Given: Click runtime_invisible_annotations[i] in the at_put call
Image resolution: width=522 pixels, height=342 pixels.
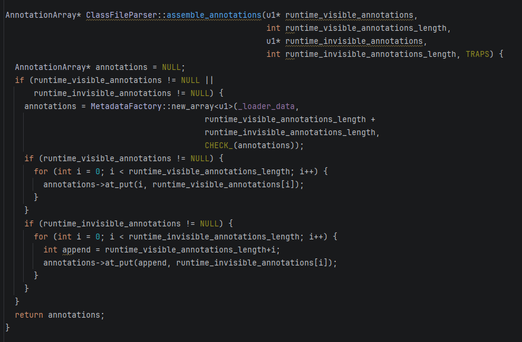Looking at the screenshot, I should tap(254, 263).
